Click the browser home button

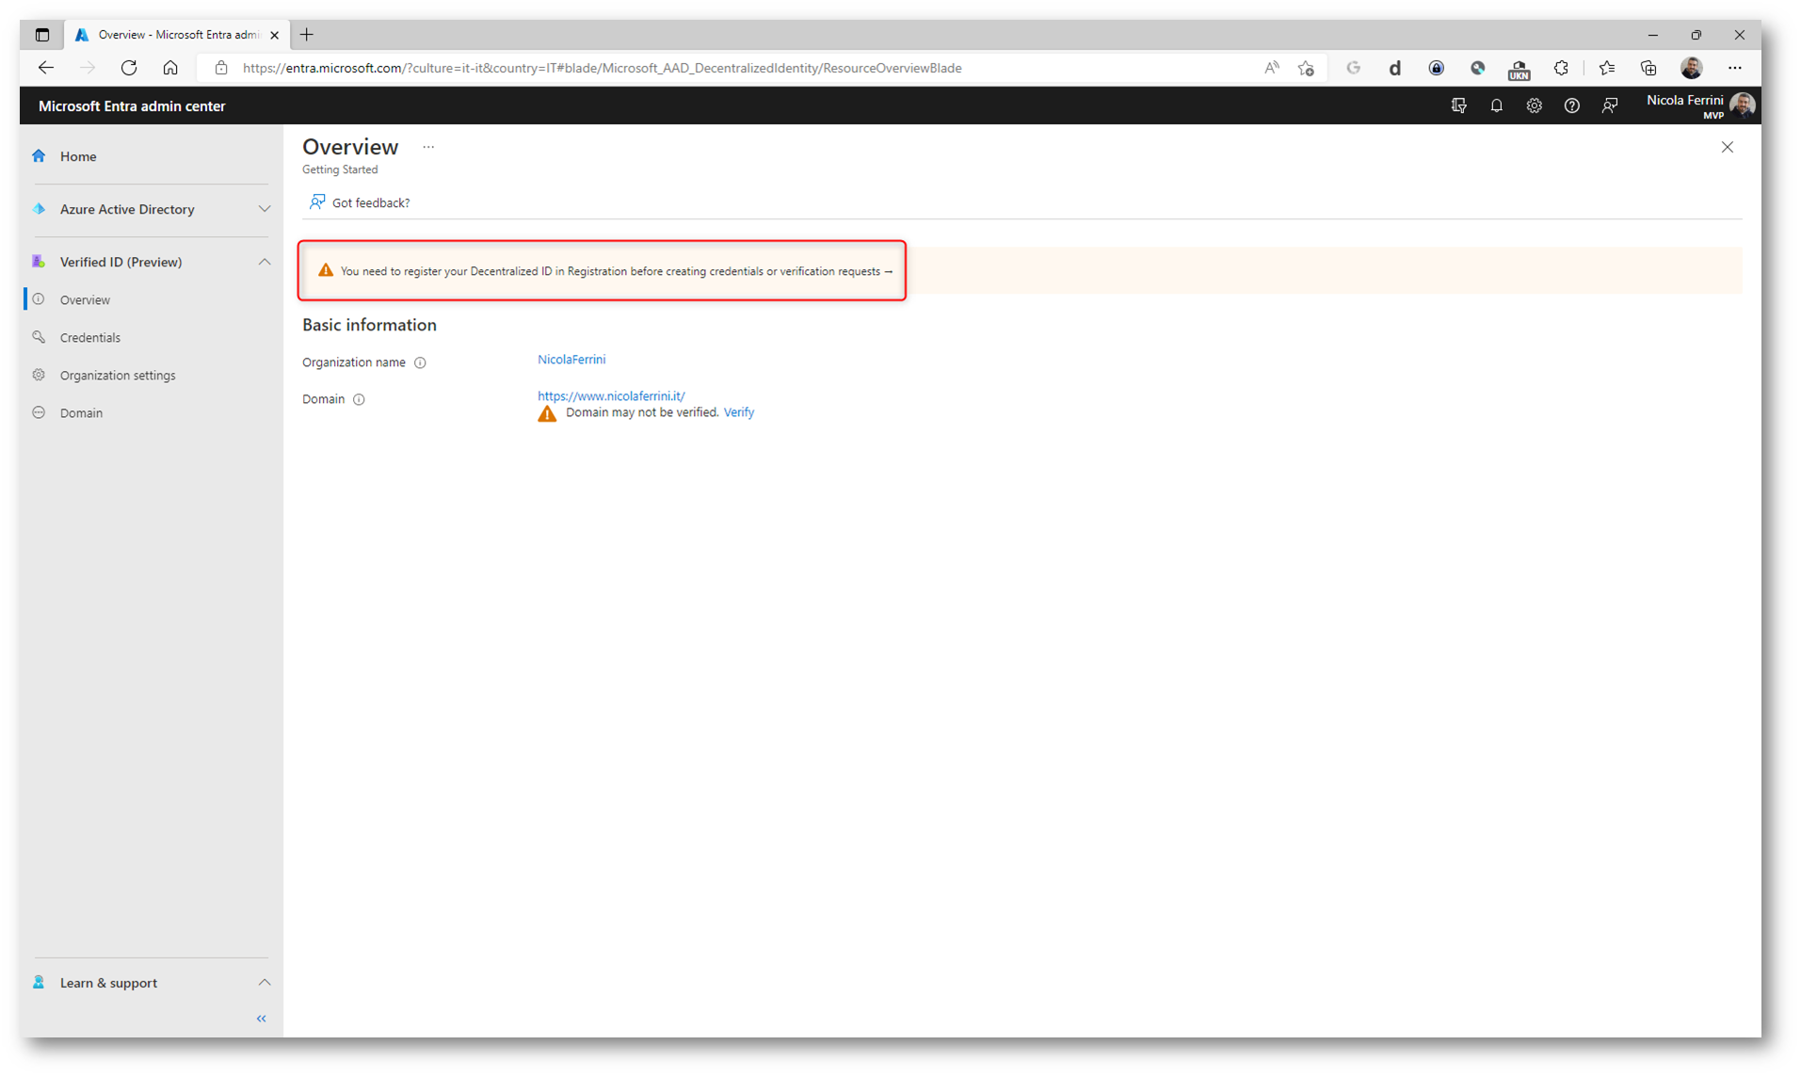pos(170,68)
